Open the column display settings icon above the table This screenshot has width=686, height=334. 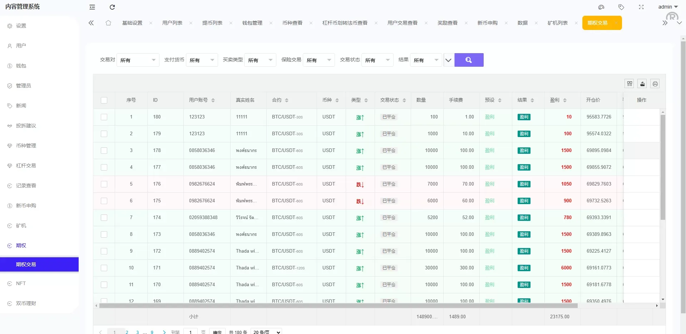coord(629,83)
